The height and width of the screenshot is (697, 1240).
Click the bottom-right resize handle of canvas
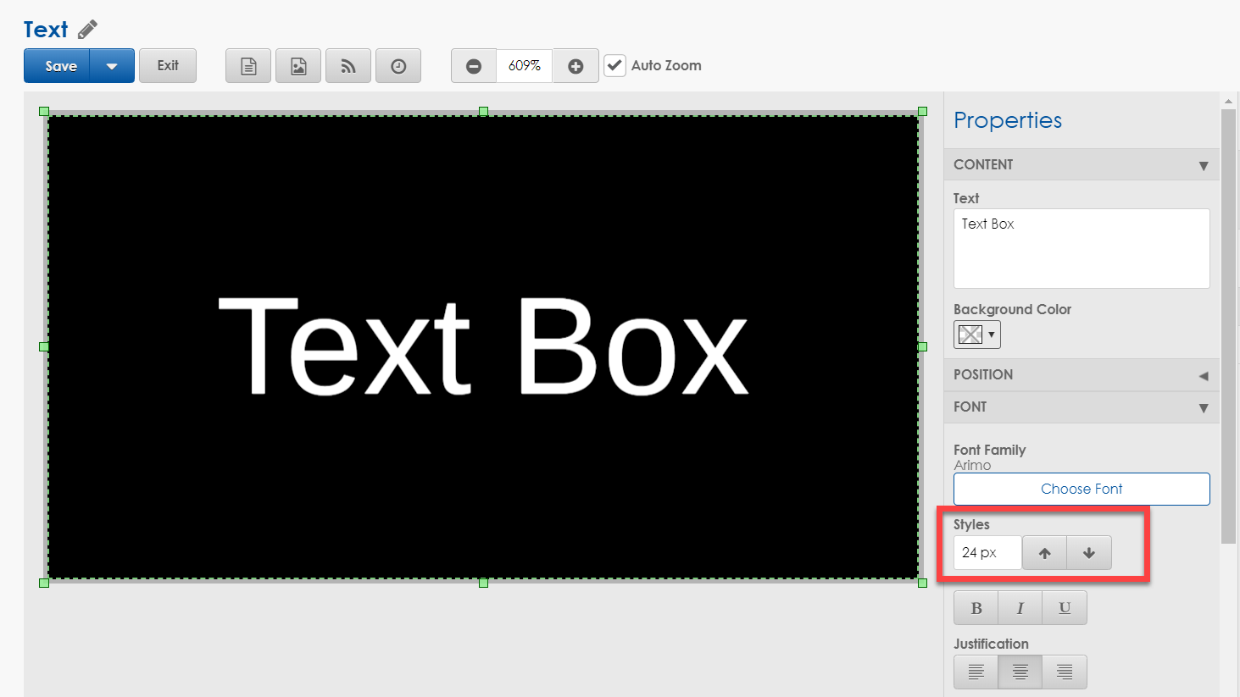pyautogui.click(x=923, y=583)
